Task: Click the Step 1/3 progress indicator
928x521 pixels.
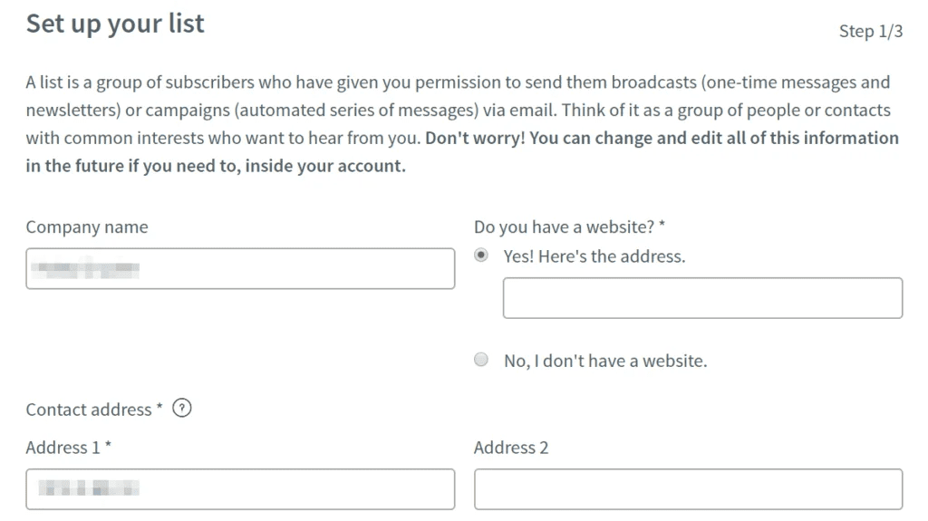Action: (x=871, y=31)
